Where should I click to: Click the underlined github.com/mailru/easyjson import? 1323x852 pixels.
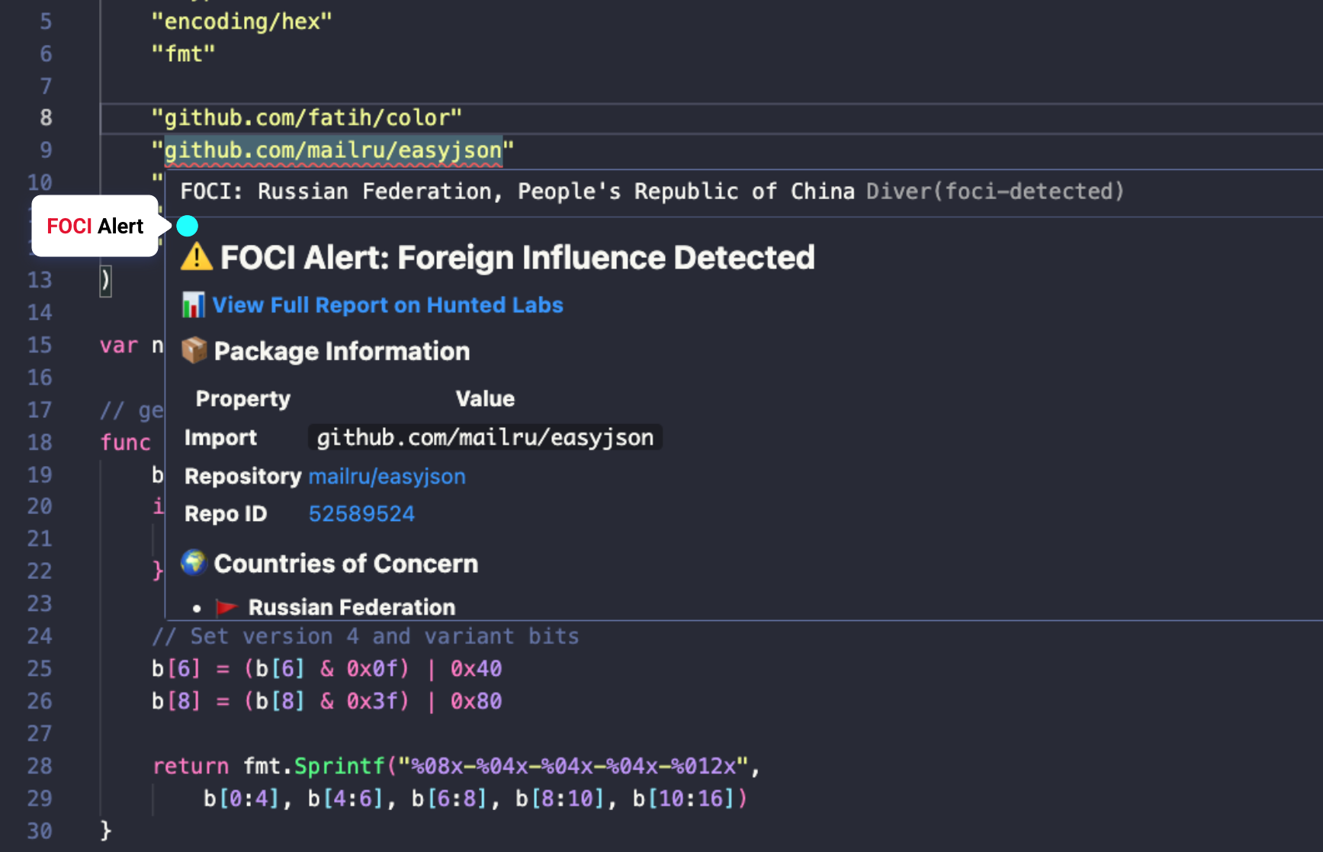tap(333, 150)
